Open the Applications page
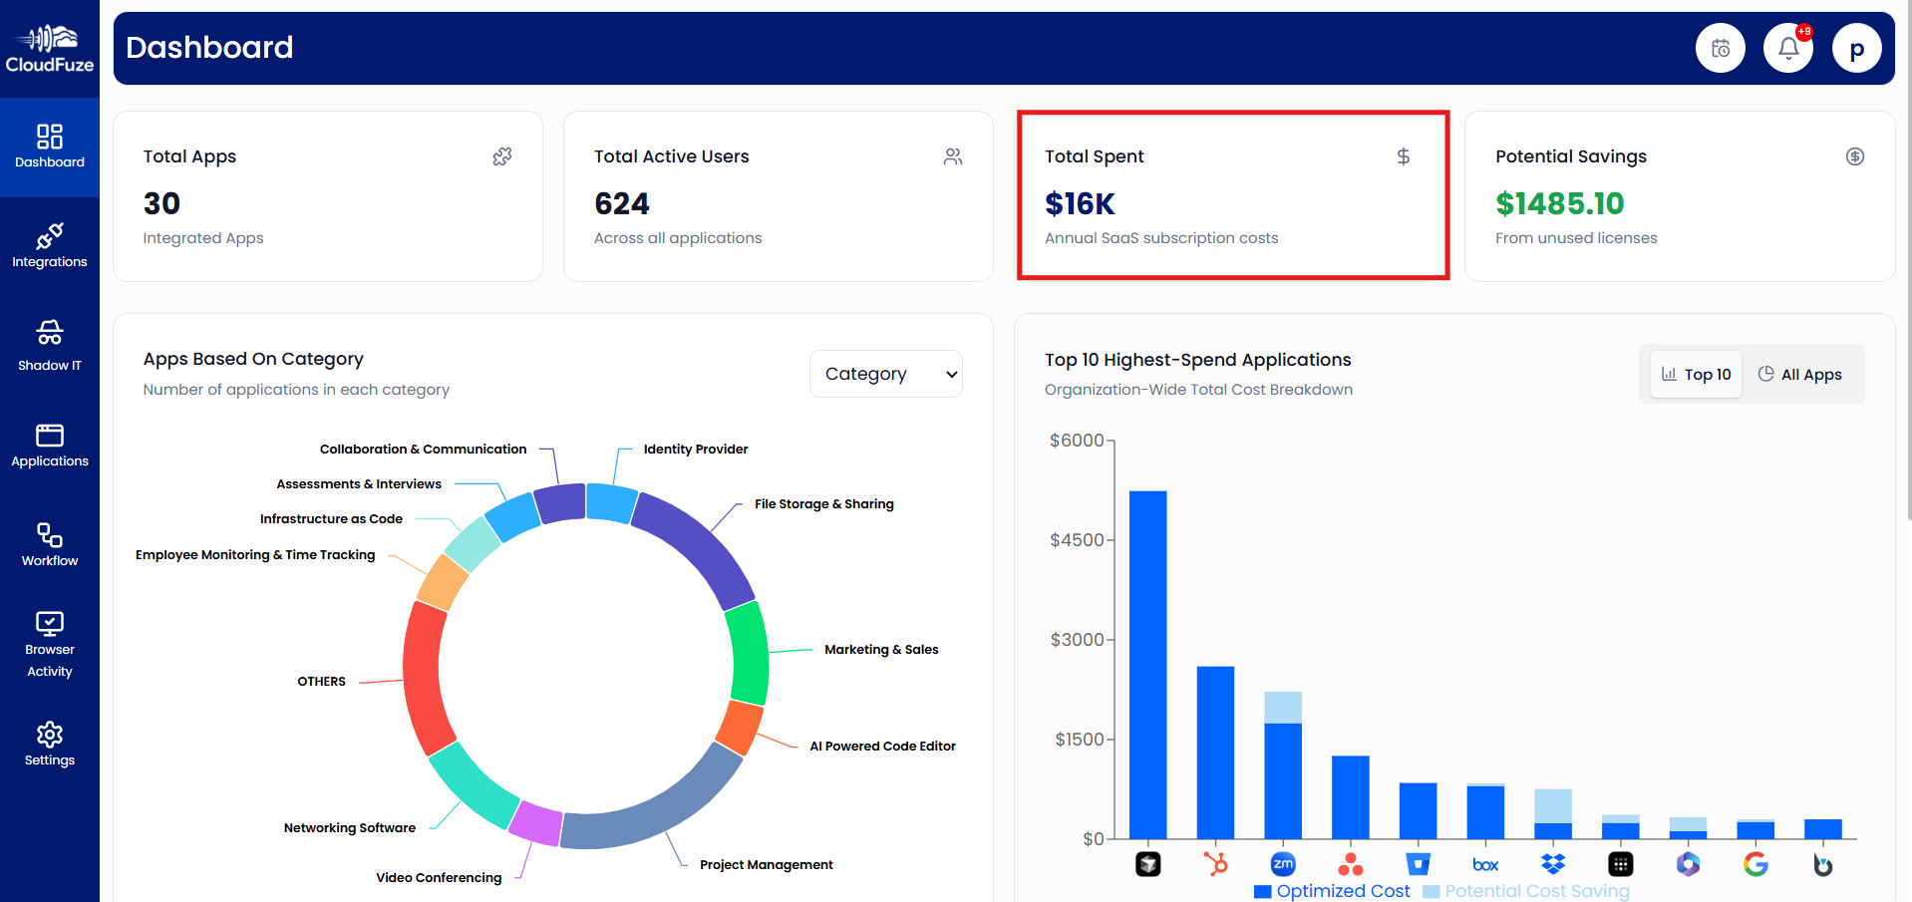The image size is (1912, 902). [50, 446]
